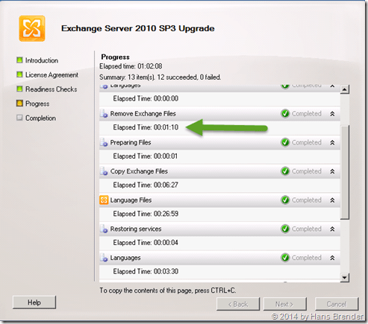Click the bottom Languages task icon
This screenshot has height=324, width=368.
104,258
